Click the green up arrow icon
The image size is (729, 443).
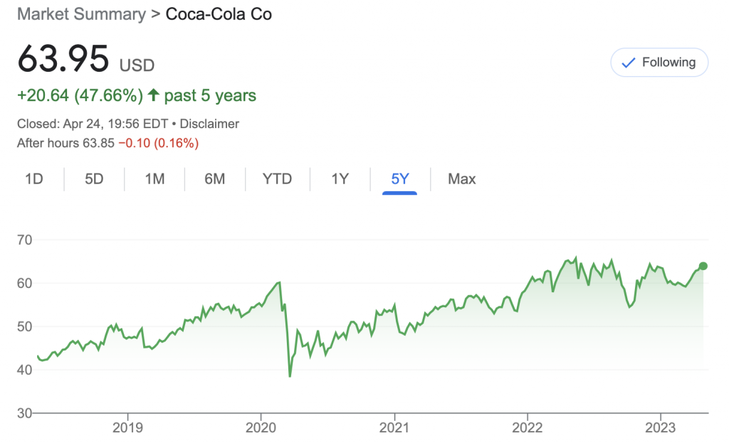coord(152,95)
